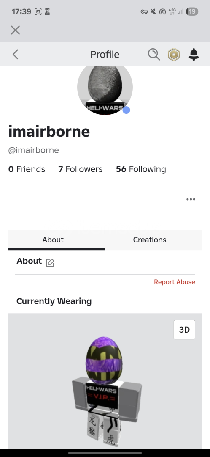Image resolution: width=210 pixels, height=457 pixels.
Task: Close the view with the X icon
Action: click(16, 30)
